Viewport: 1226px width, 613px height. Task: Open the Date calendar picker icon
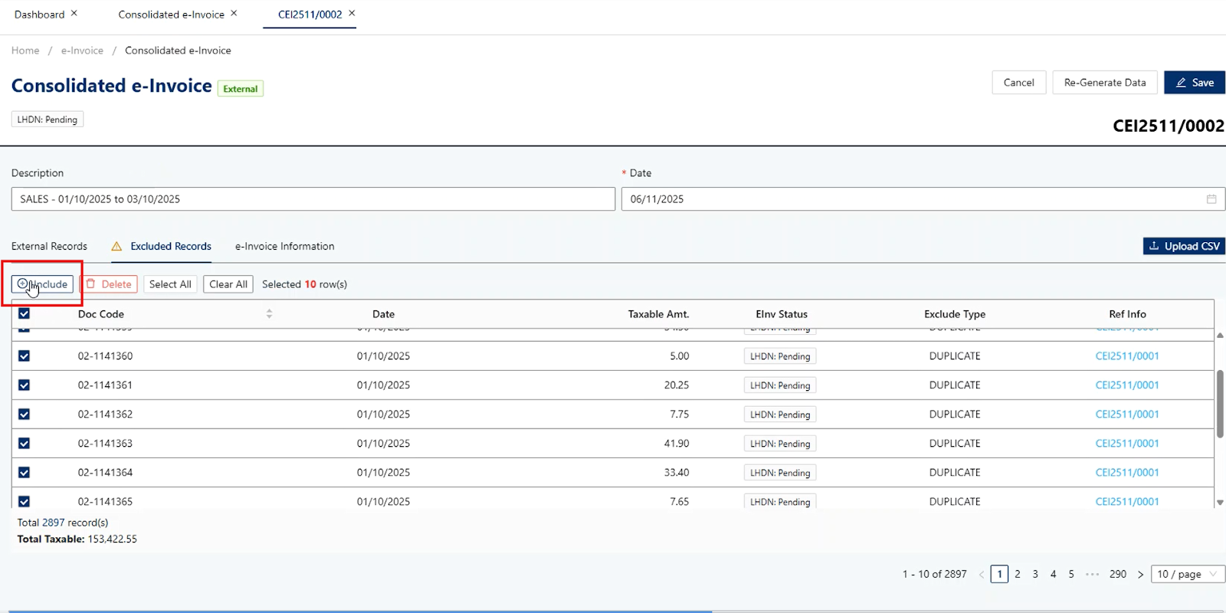coord(1211,199)
